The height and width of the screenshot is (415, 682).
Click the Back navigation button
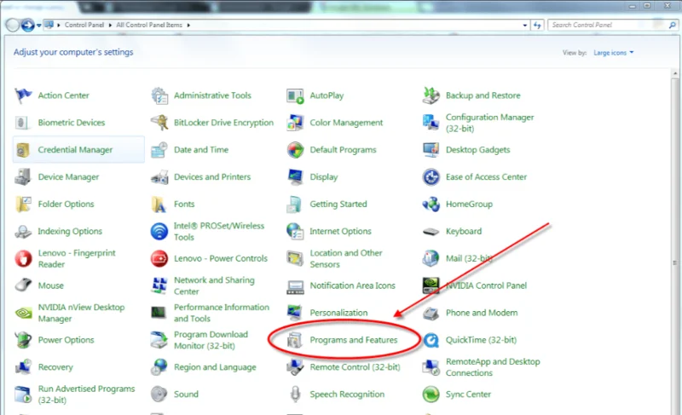(x=13, y=26)
